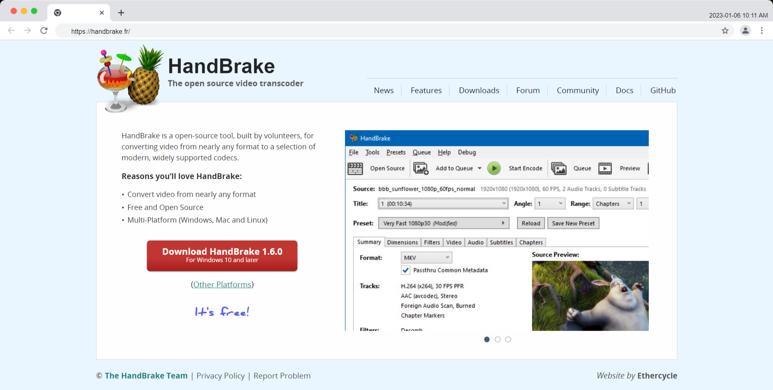Select third carousel slide dot
773x390 pixels.
[x=508, y=340]
